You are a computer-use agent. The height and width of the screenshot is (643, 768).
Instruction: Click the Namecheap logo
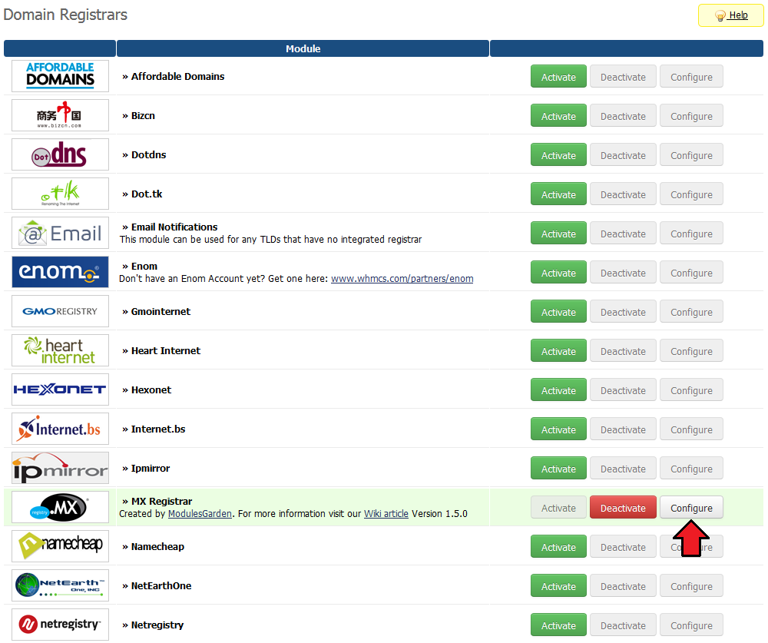[x=60, y=546]
